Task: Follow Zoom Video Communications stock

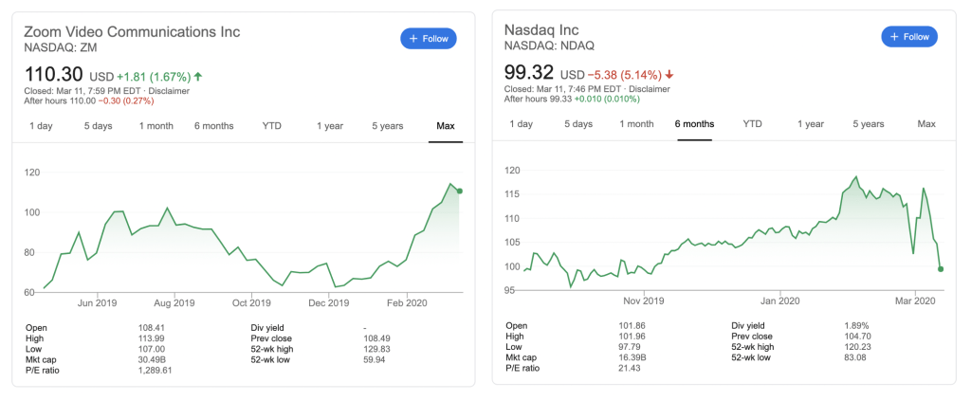Action: pyautogui.click(x=429, y=38)
